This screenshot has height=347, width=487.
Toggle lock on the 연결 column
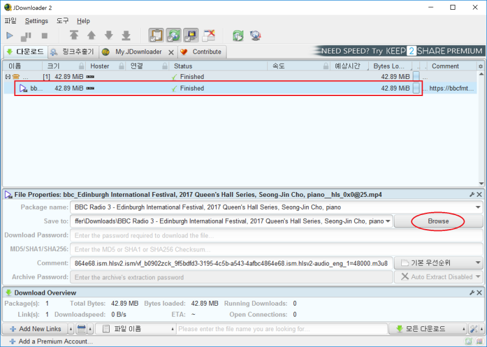165,66
